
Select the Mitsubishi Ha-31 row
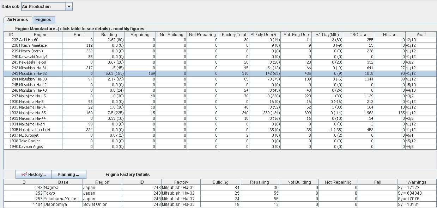pos(220,68)
